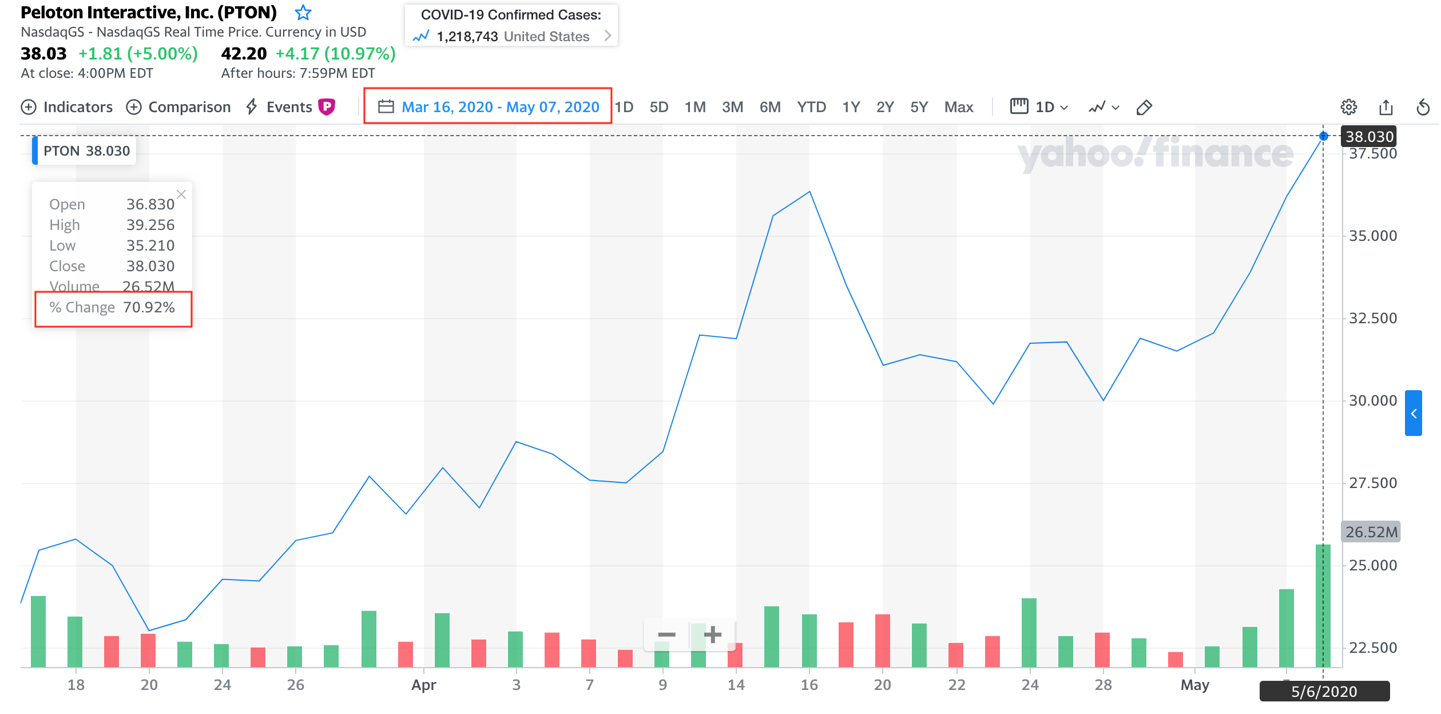Click the COVID banner right chevron
The image size is (1441, 714).
point(608,36)
